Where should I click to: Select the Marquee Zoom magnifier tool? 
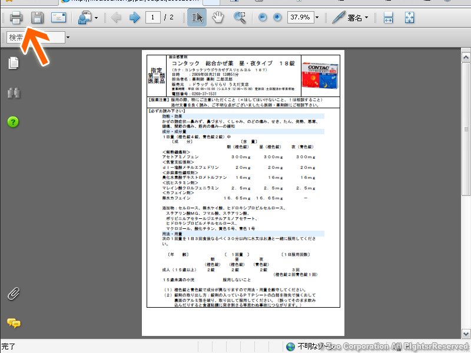tap(240, 18)
